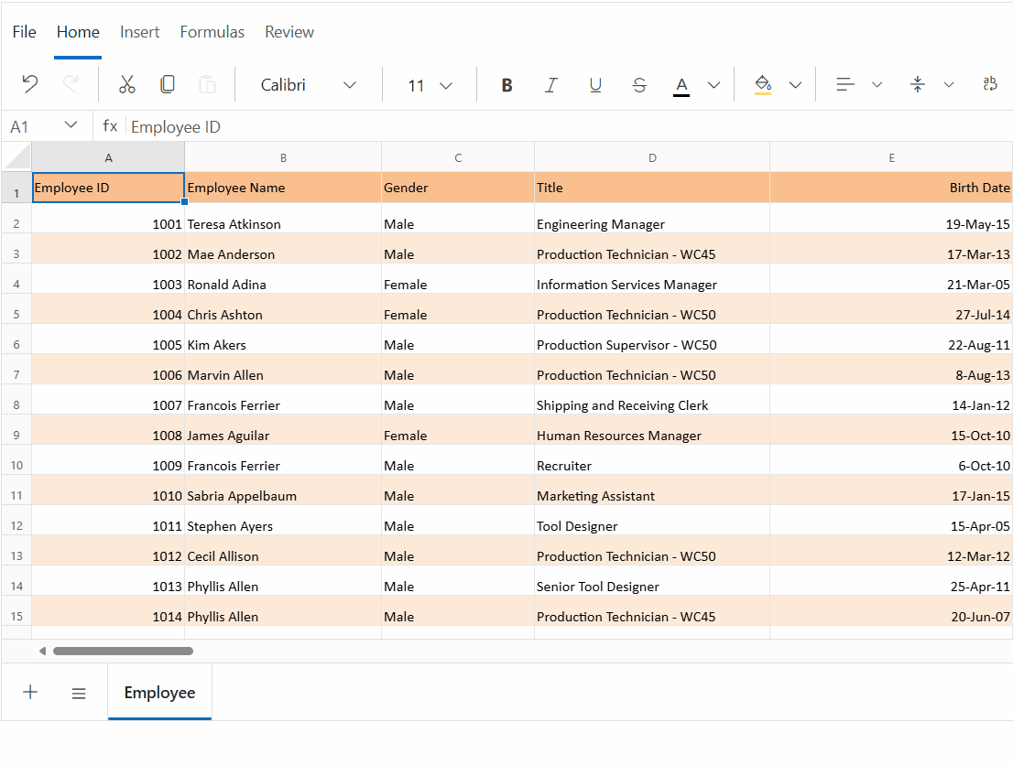Click the font color icon
Viewport: 1013px width, 765px height.
coord(681,85)
